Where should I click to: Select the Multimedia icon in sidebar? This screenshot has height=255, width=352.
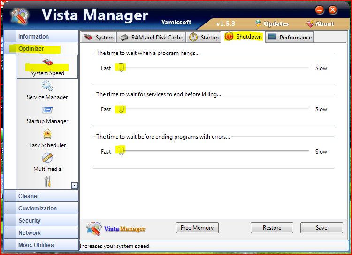click(47, 158)
